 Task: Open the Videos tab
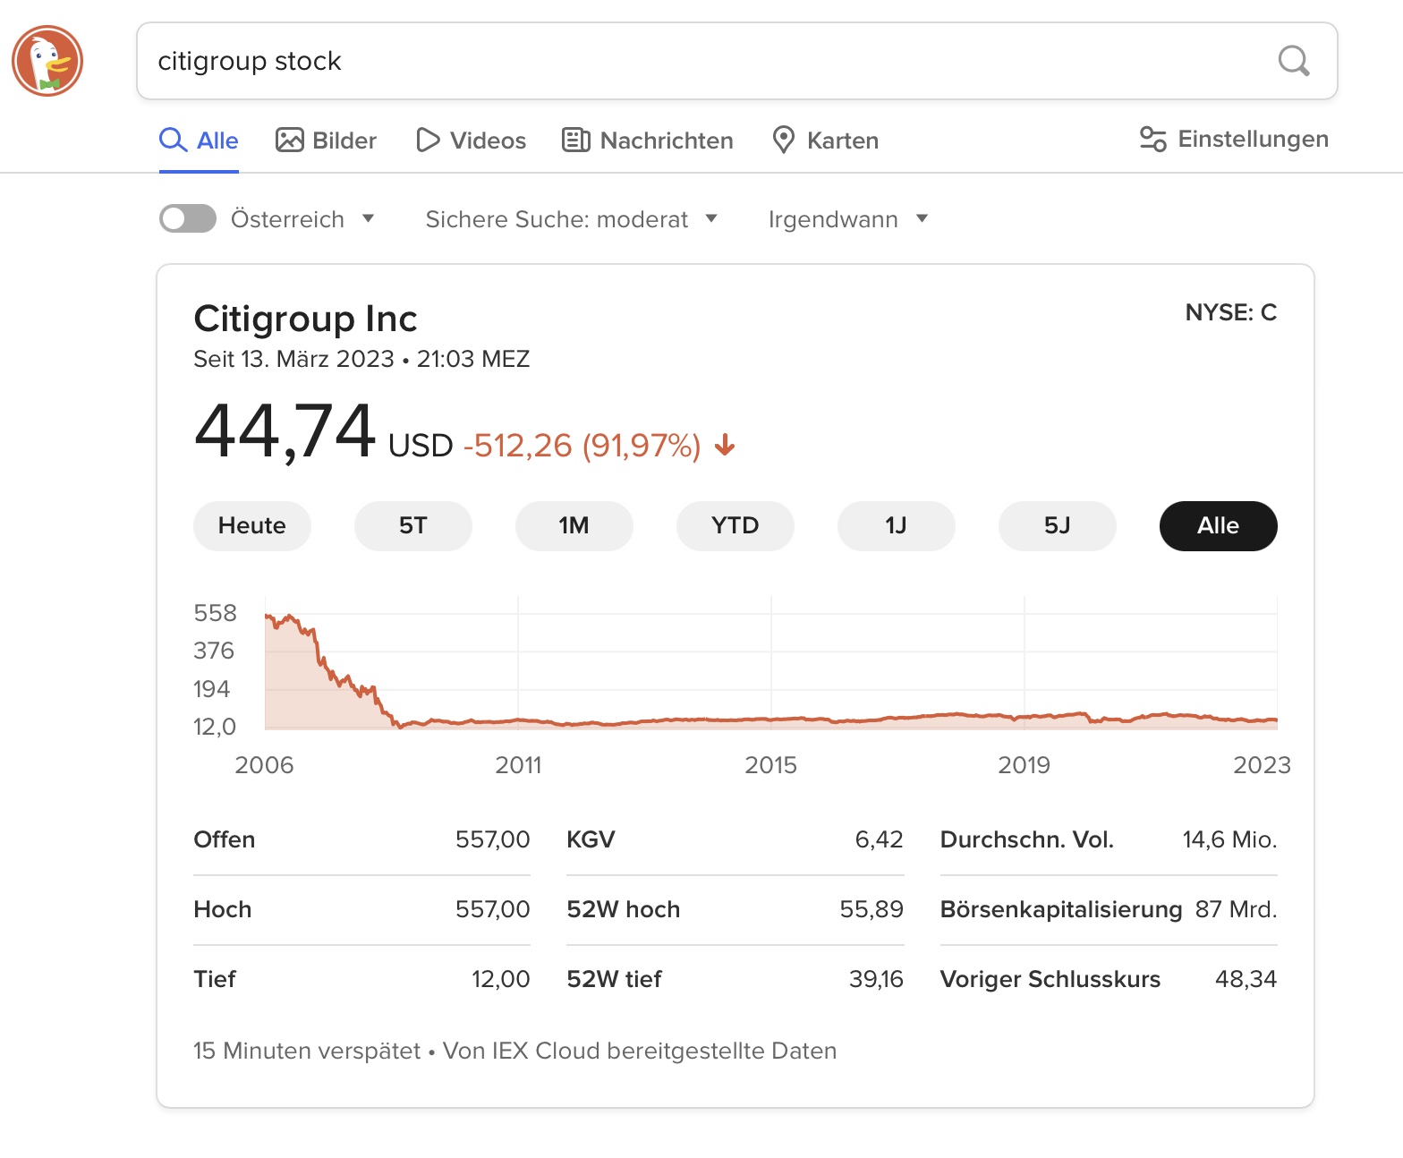472,140
